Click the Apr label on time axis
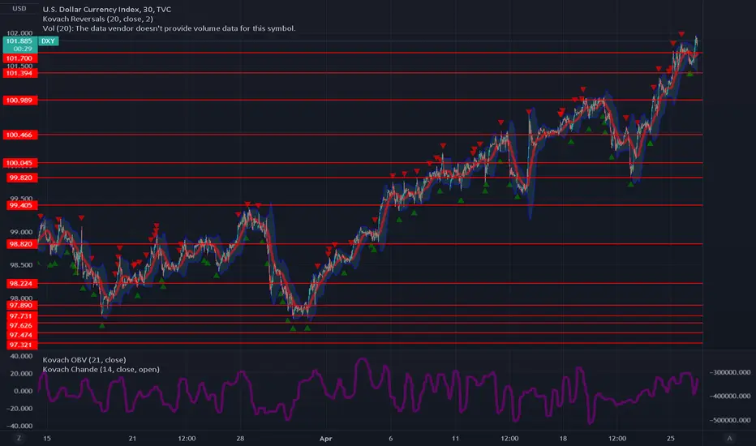Viewport: 756px width, 446px height. click(x=325, y=439)
